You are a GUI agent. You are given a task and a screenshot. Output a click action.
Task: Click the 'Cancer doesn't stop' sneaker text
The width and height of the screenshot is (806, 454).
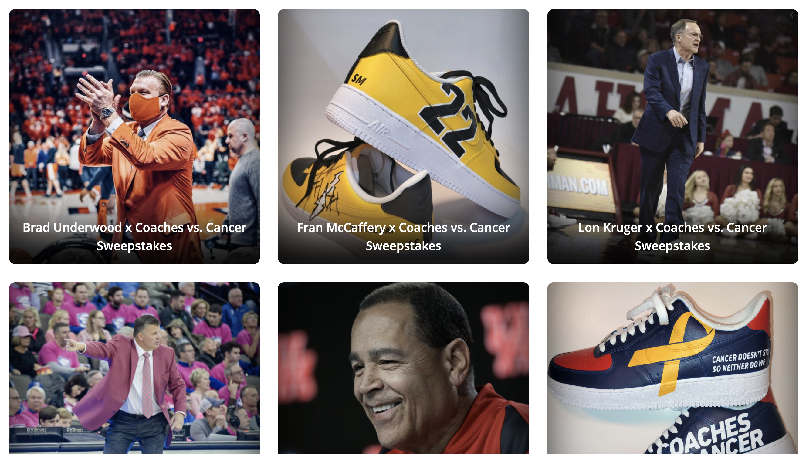pos(740,361)
